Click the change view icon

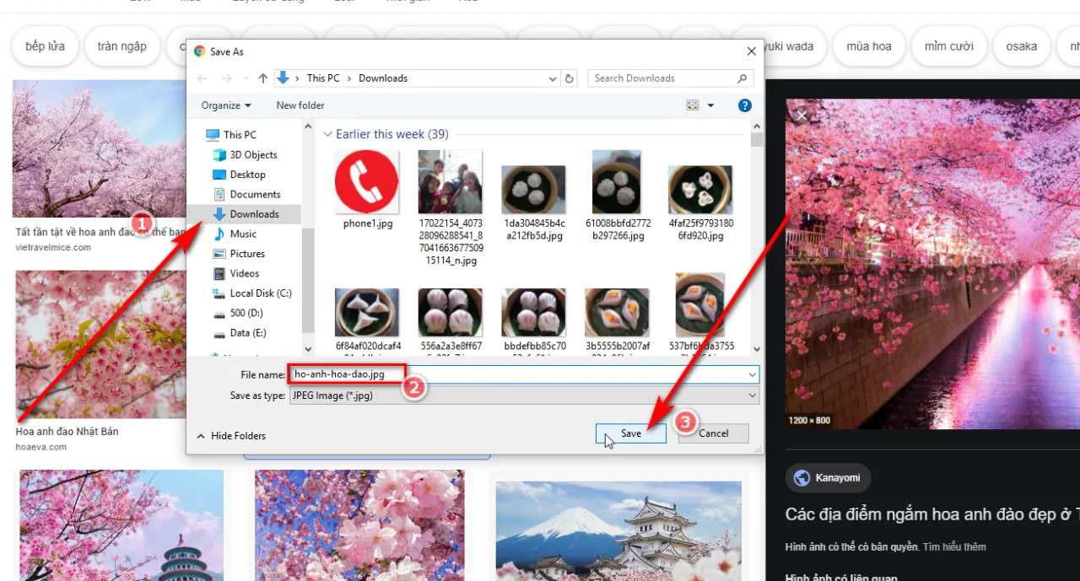pos(693,105)
